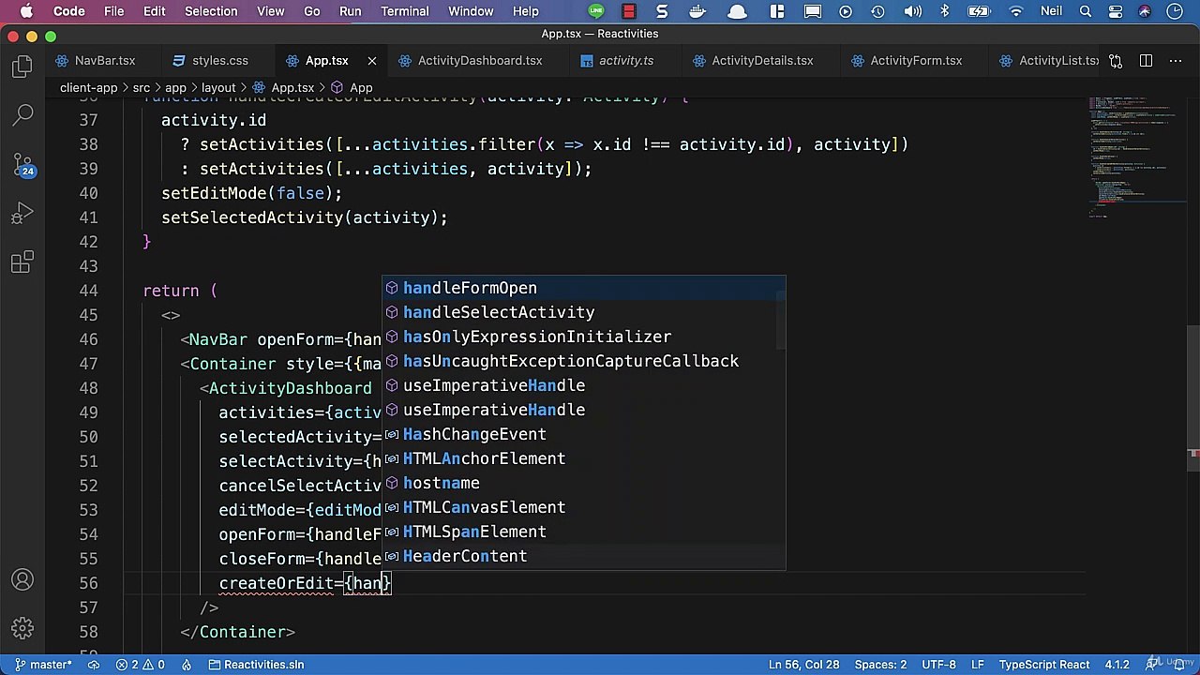The width and height of the screenshot is (1200, 675).
Task: Open the File menu
Action: coord(113,11)
